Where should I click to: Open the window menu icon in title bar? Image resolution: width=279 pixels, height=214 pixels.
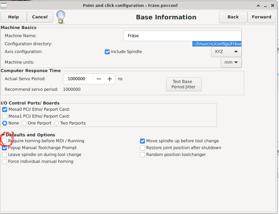coord(4,5)
